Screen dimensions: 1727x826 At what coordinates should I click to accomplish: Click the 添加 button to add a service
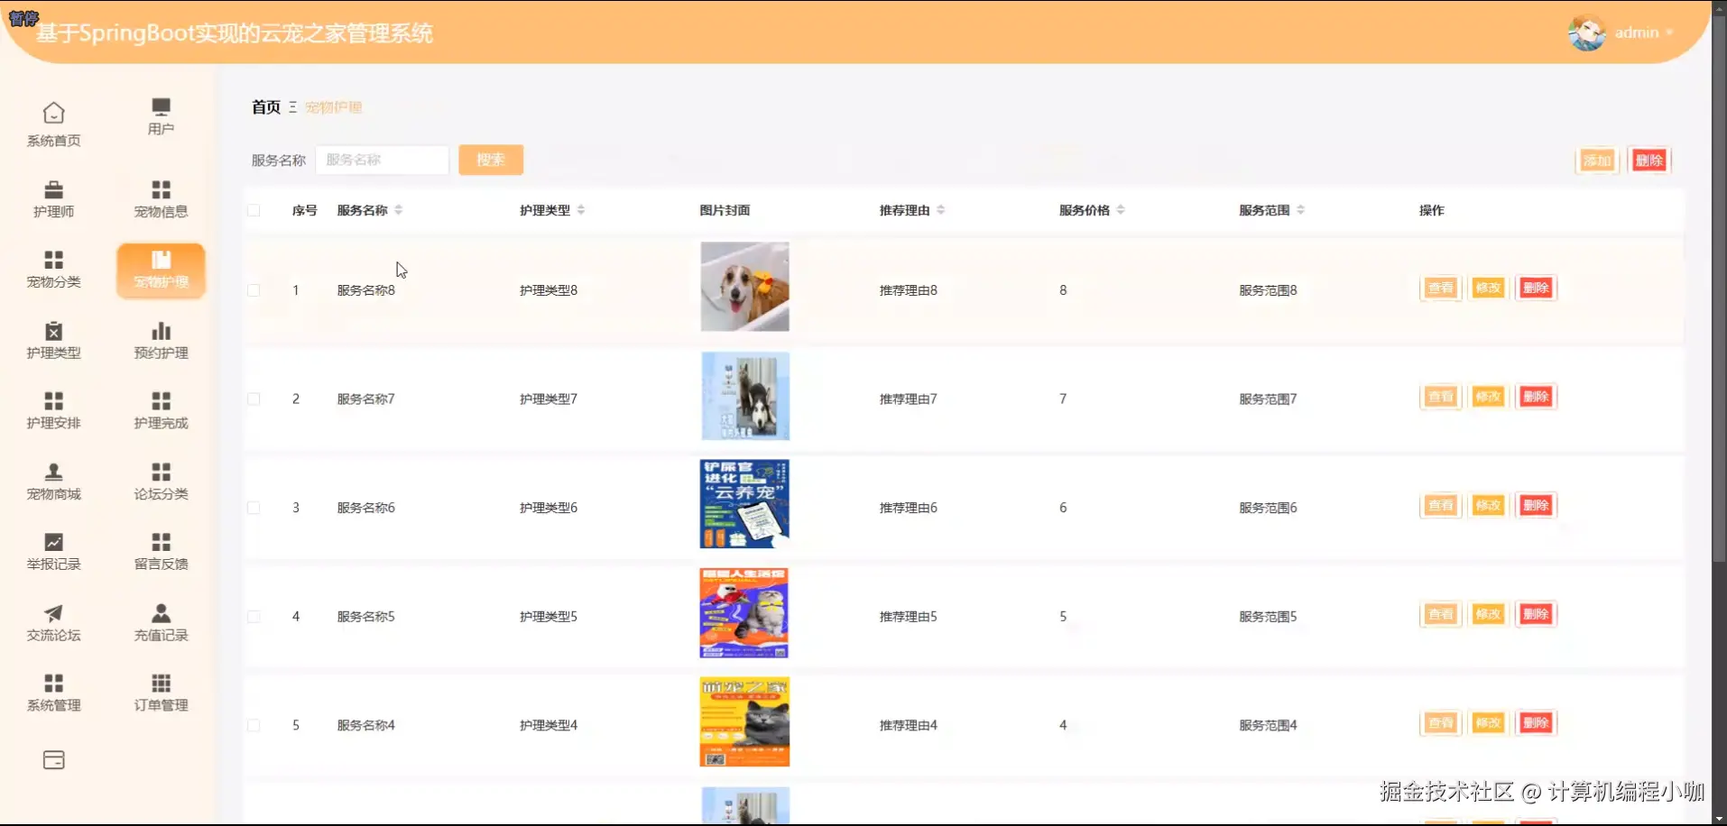point(1597,161)
